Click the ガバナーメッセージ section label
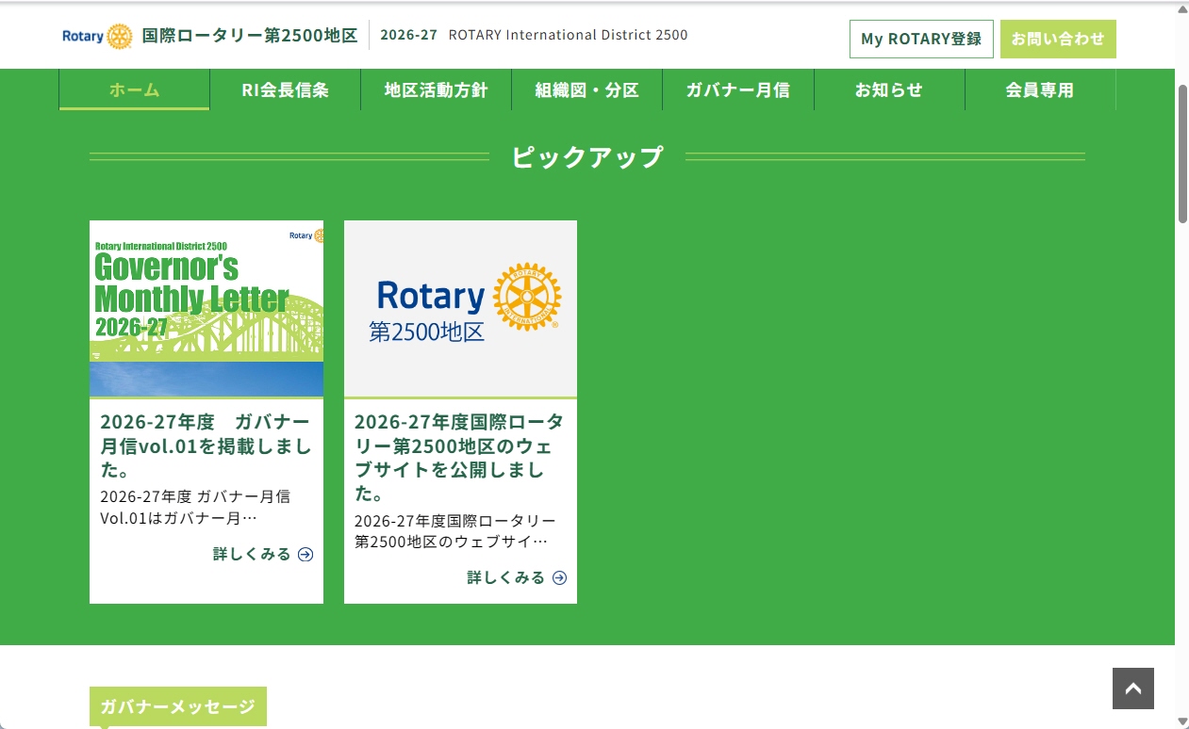Viewport: 1189px width, 729px height. pyautogui.click(x=178, y=706)
